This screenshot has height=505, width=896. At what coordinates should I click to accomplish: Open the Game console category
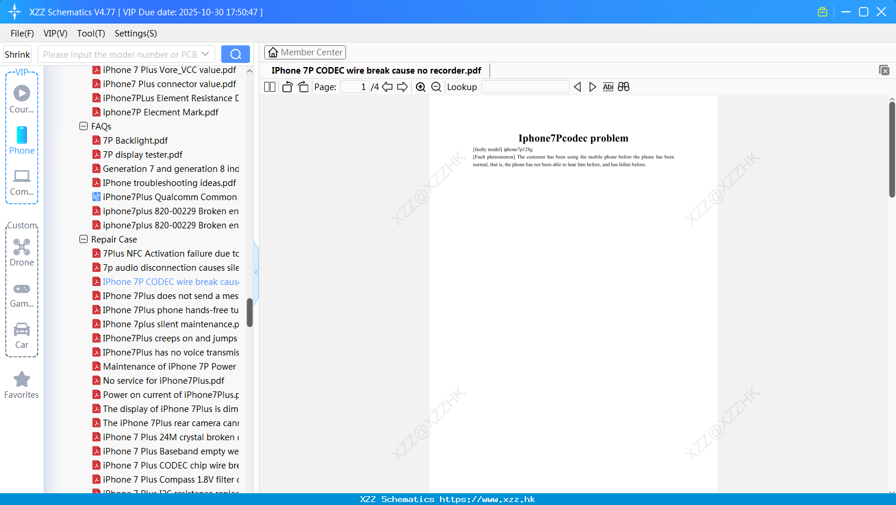[x=22, y=295]
